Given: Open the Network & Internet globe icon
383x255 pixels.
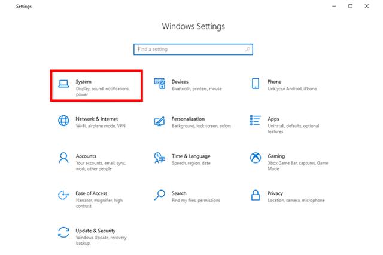Looking at the screenshot, I should 63,121.
